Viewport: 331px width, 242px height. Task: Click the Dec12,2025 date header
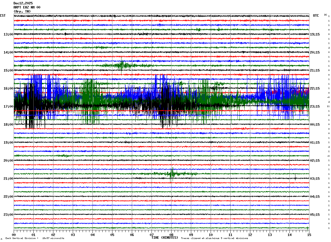[x=23, y=3]
